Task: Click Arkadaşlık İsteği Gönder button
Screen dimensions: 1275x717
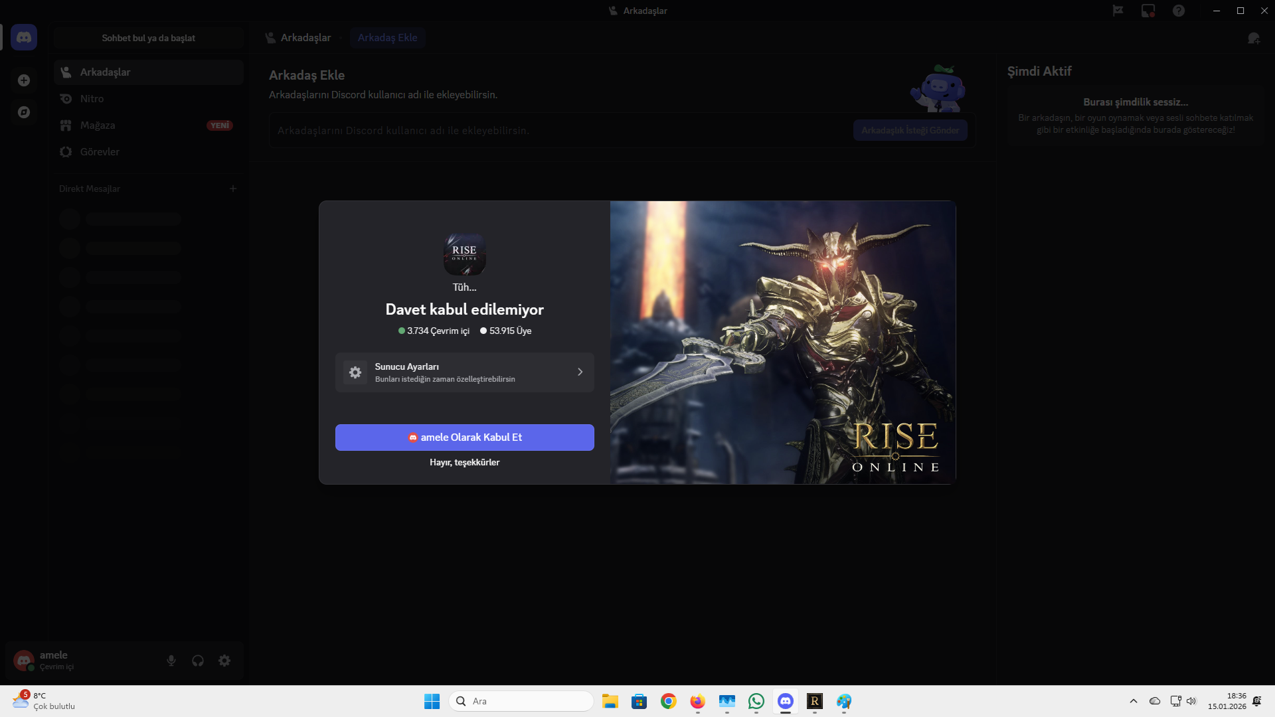Action: click(x=910, y=131)
